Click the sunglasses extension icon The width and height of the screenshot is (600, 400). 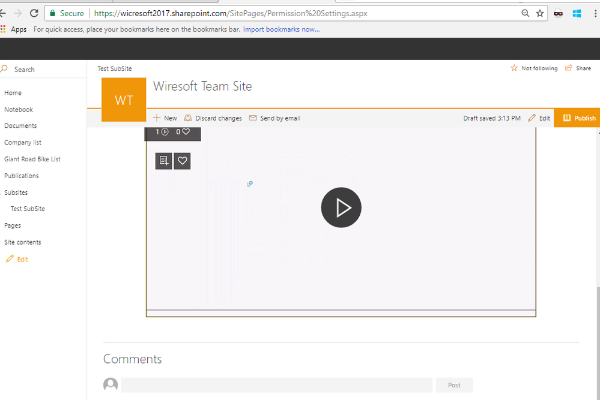coord(559,14)
